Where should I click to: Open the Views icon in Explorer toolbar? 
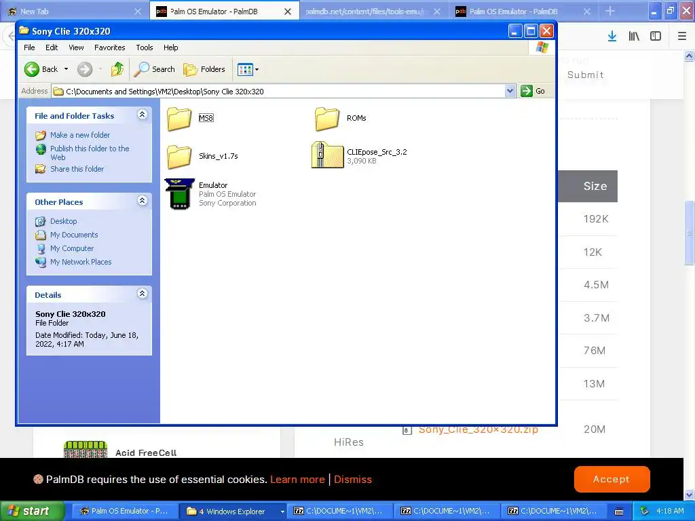(244, 69)
